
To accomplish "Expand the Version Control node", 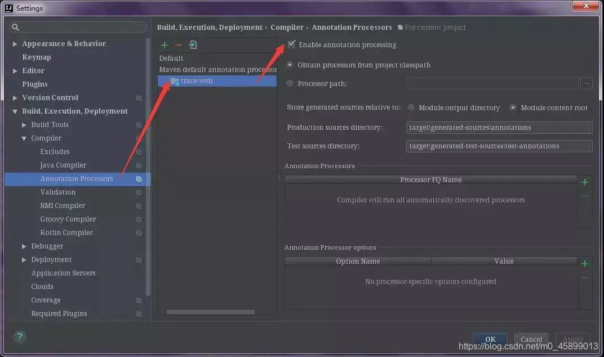I will (15, 98).
